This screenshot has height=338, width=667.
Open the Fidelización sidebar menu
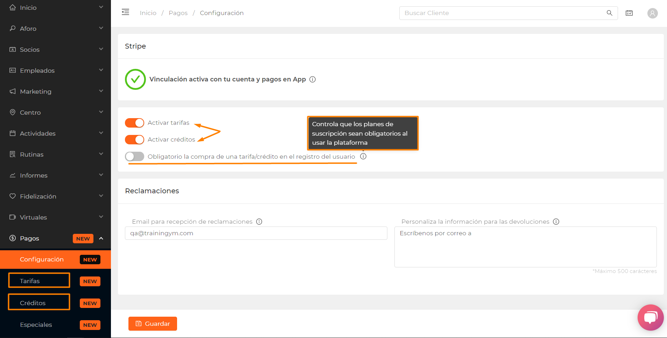tap(55, 196)
